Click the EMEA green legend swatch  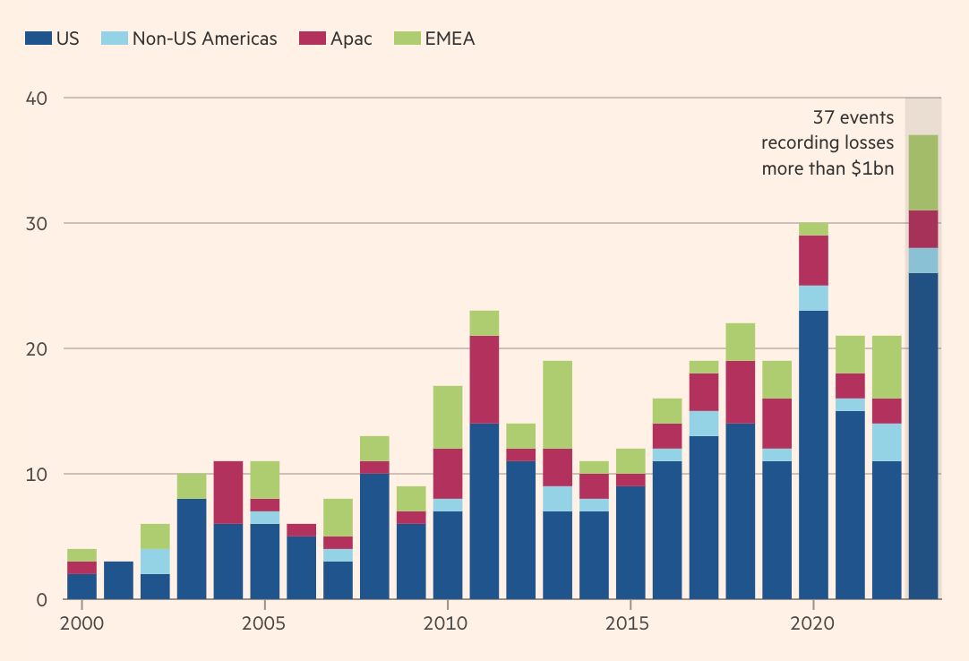click(407, 39)
